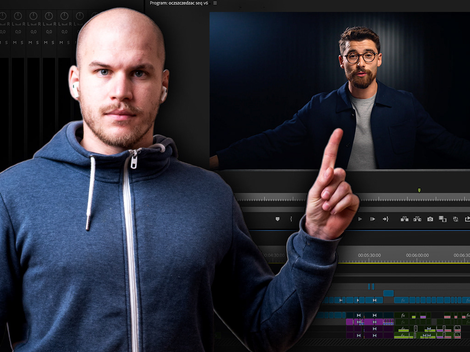This screenshot has height=352, width=470.
Task: Open the Program monitor panel menu
Action: (215, 3)
